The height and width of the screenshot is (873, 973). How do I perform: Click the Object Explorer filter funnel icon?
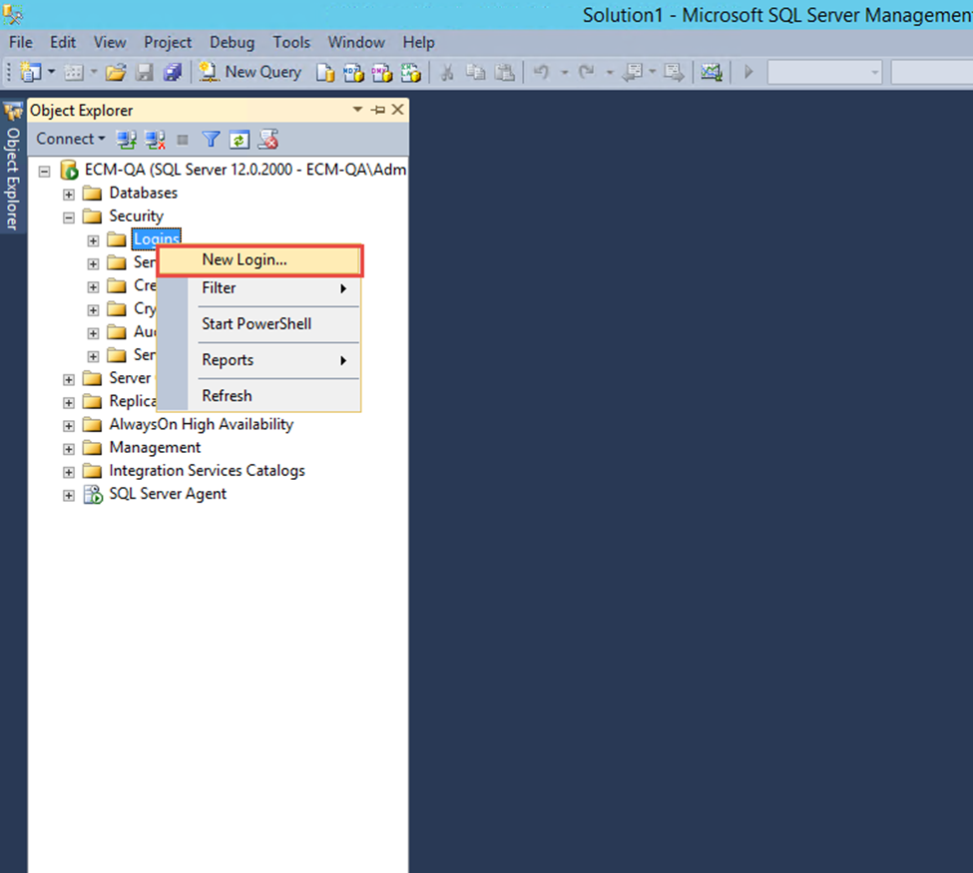(212, 140)
